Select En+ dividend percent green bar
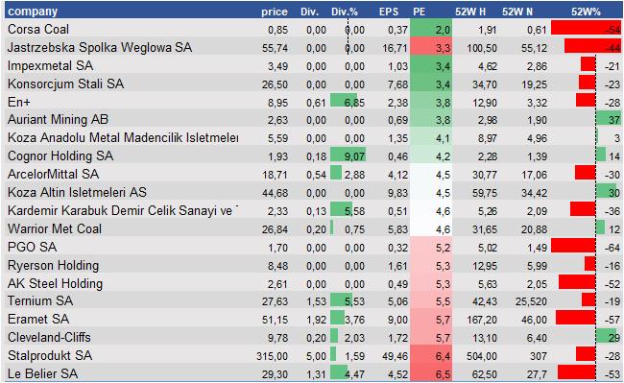The width and height of the screenshot is (624, 383). [x=344, y=100]
